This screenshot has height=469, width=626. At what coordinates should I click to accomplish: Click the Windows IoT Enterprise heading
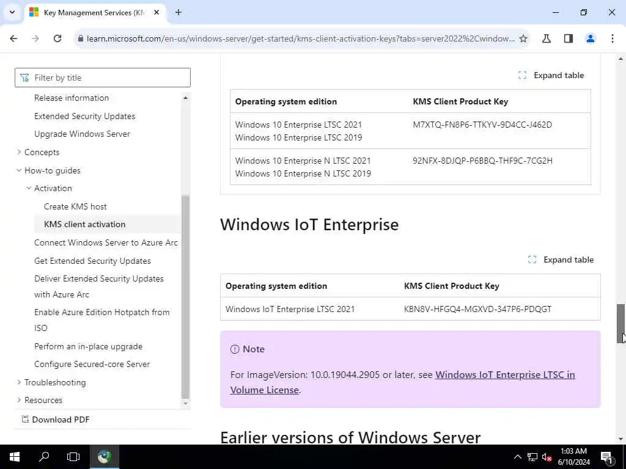(309, 225)
